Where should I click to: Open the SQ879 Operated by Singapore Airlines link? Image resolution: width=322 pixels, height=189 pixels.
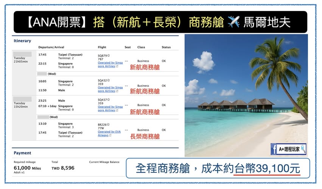coord(110,65)
